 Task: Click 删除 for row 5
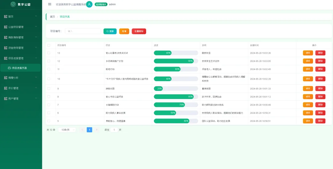pyautogui.click(x=320, y=121)
